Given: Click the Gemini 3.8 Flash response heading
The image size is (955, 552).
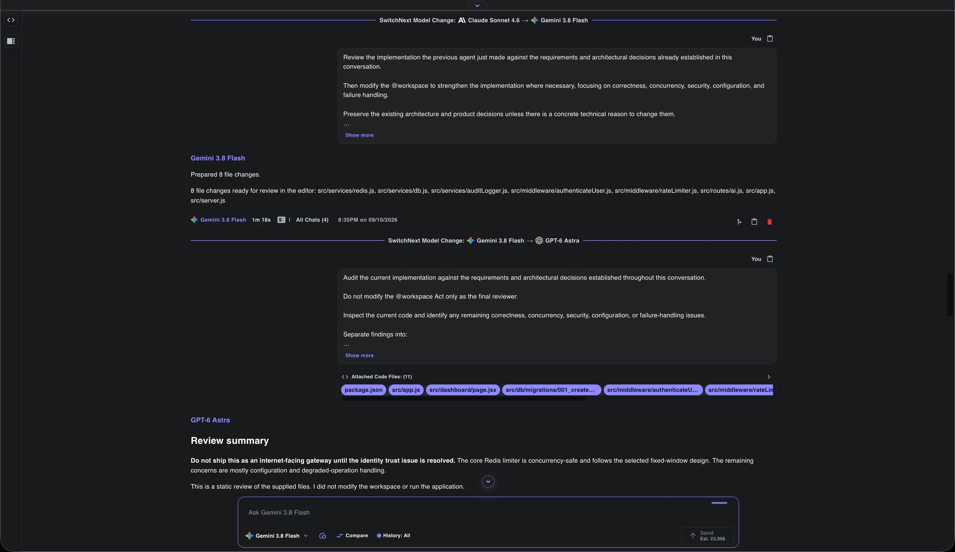Looking at the screenshot, I should coord(218,158).
